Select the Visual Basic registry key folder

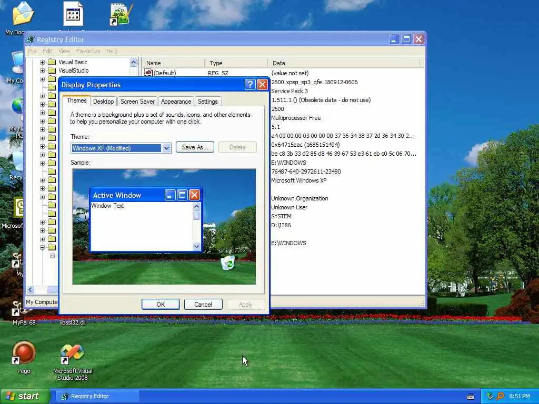pyautogui.click(x=73, y=62)
